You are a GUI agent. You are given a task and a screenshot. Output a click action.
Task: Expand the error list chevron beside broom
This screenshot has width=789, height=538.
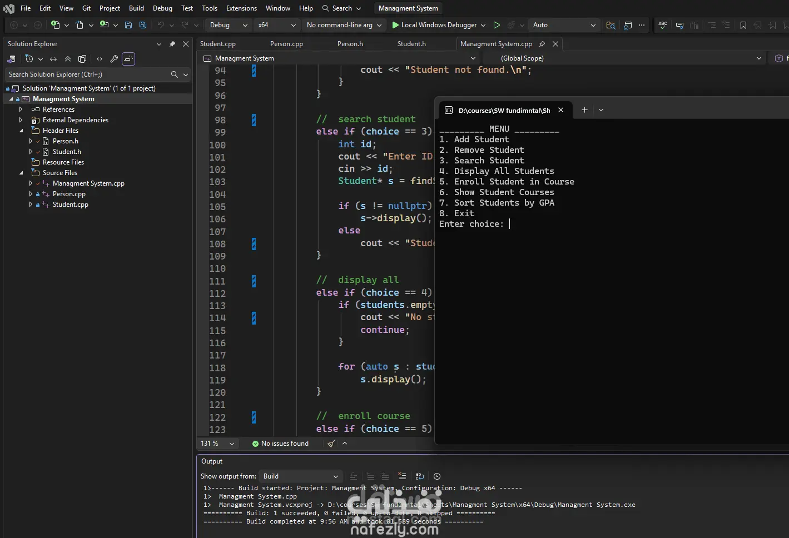coord(345,444)
